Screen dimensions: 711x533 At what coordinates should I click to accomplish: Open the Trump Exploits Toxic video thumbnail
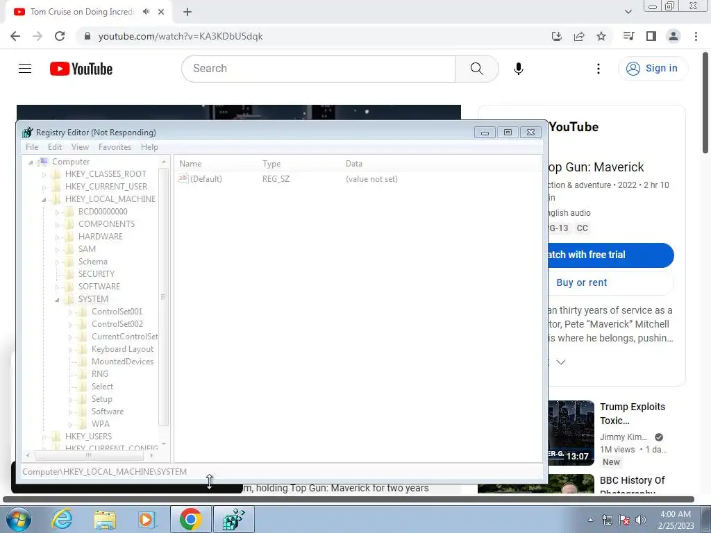click(x=571, y=433)
